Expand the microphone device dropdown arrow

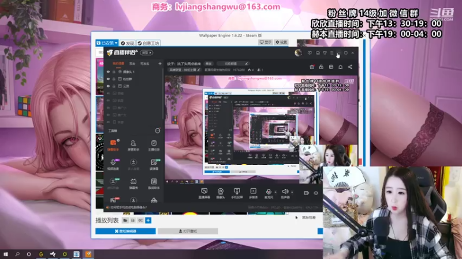275,192
